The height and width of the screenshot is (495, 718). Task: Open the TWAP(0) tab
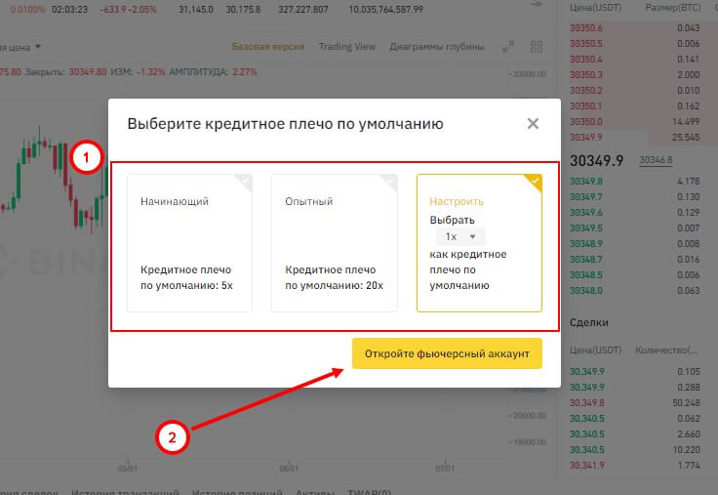click(x=371, y=491)
